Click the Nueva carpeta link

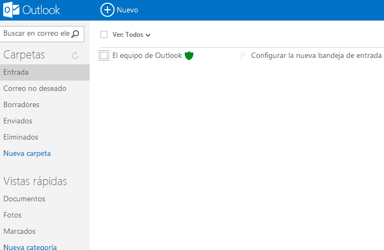pyautogui.click(x=27, y=153)
